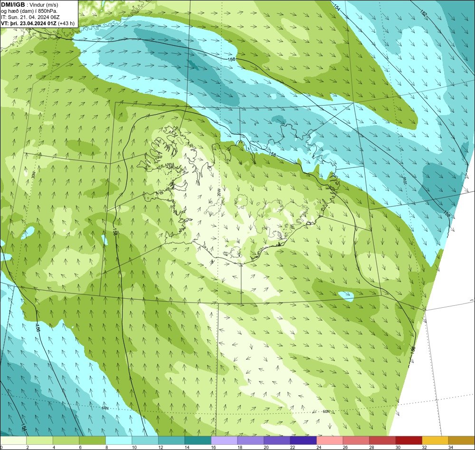
Task: Click the 'Vindur (m/s)' header text
Action: click(x=44, y=5)
